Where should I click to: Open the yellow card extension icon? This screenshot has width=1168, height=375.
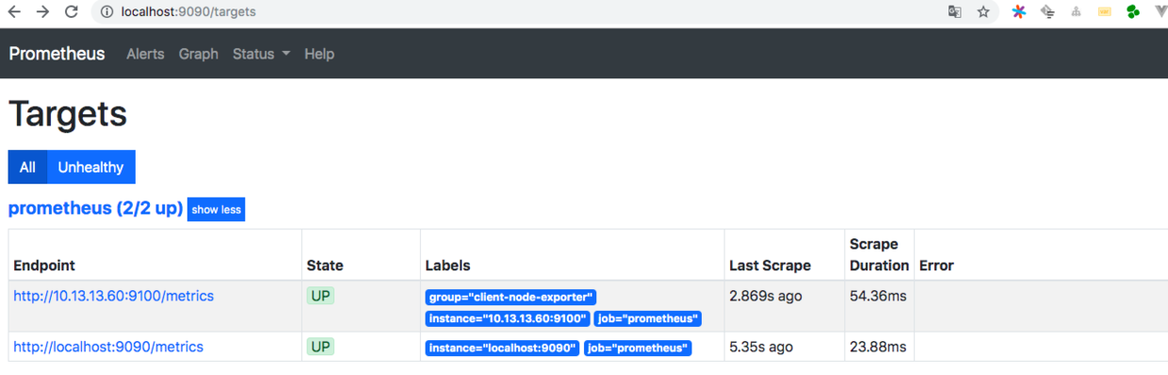pyautogui.click(x=1104, y=12)
